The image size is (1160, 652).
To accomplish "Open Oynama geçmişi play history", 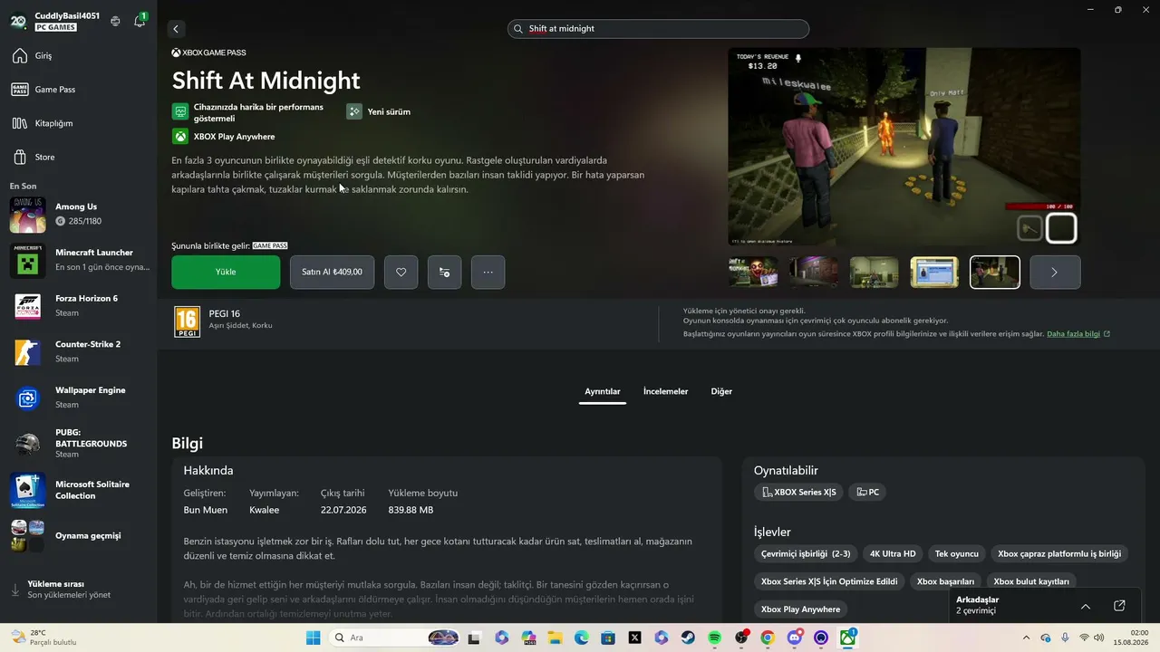I will coord(78,535).
